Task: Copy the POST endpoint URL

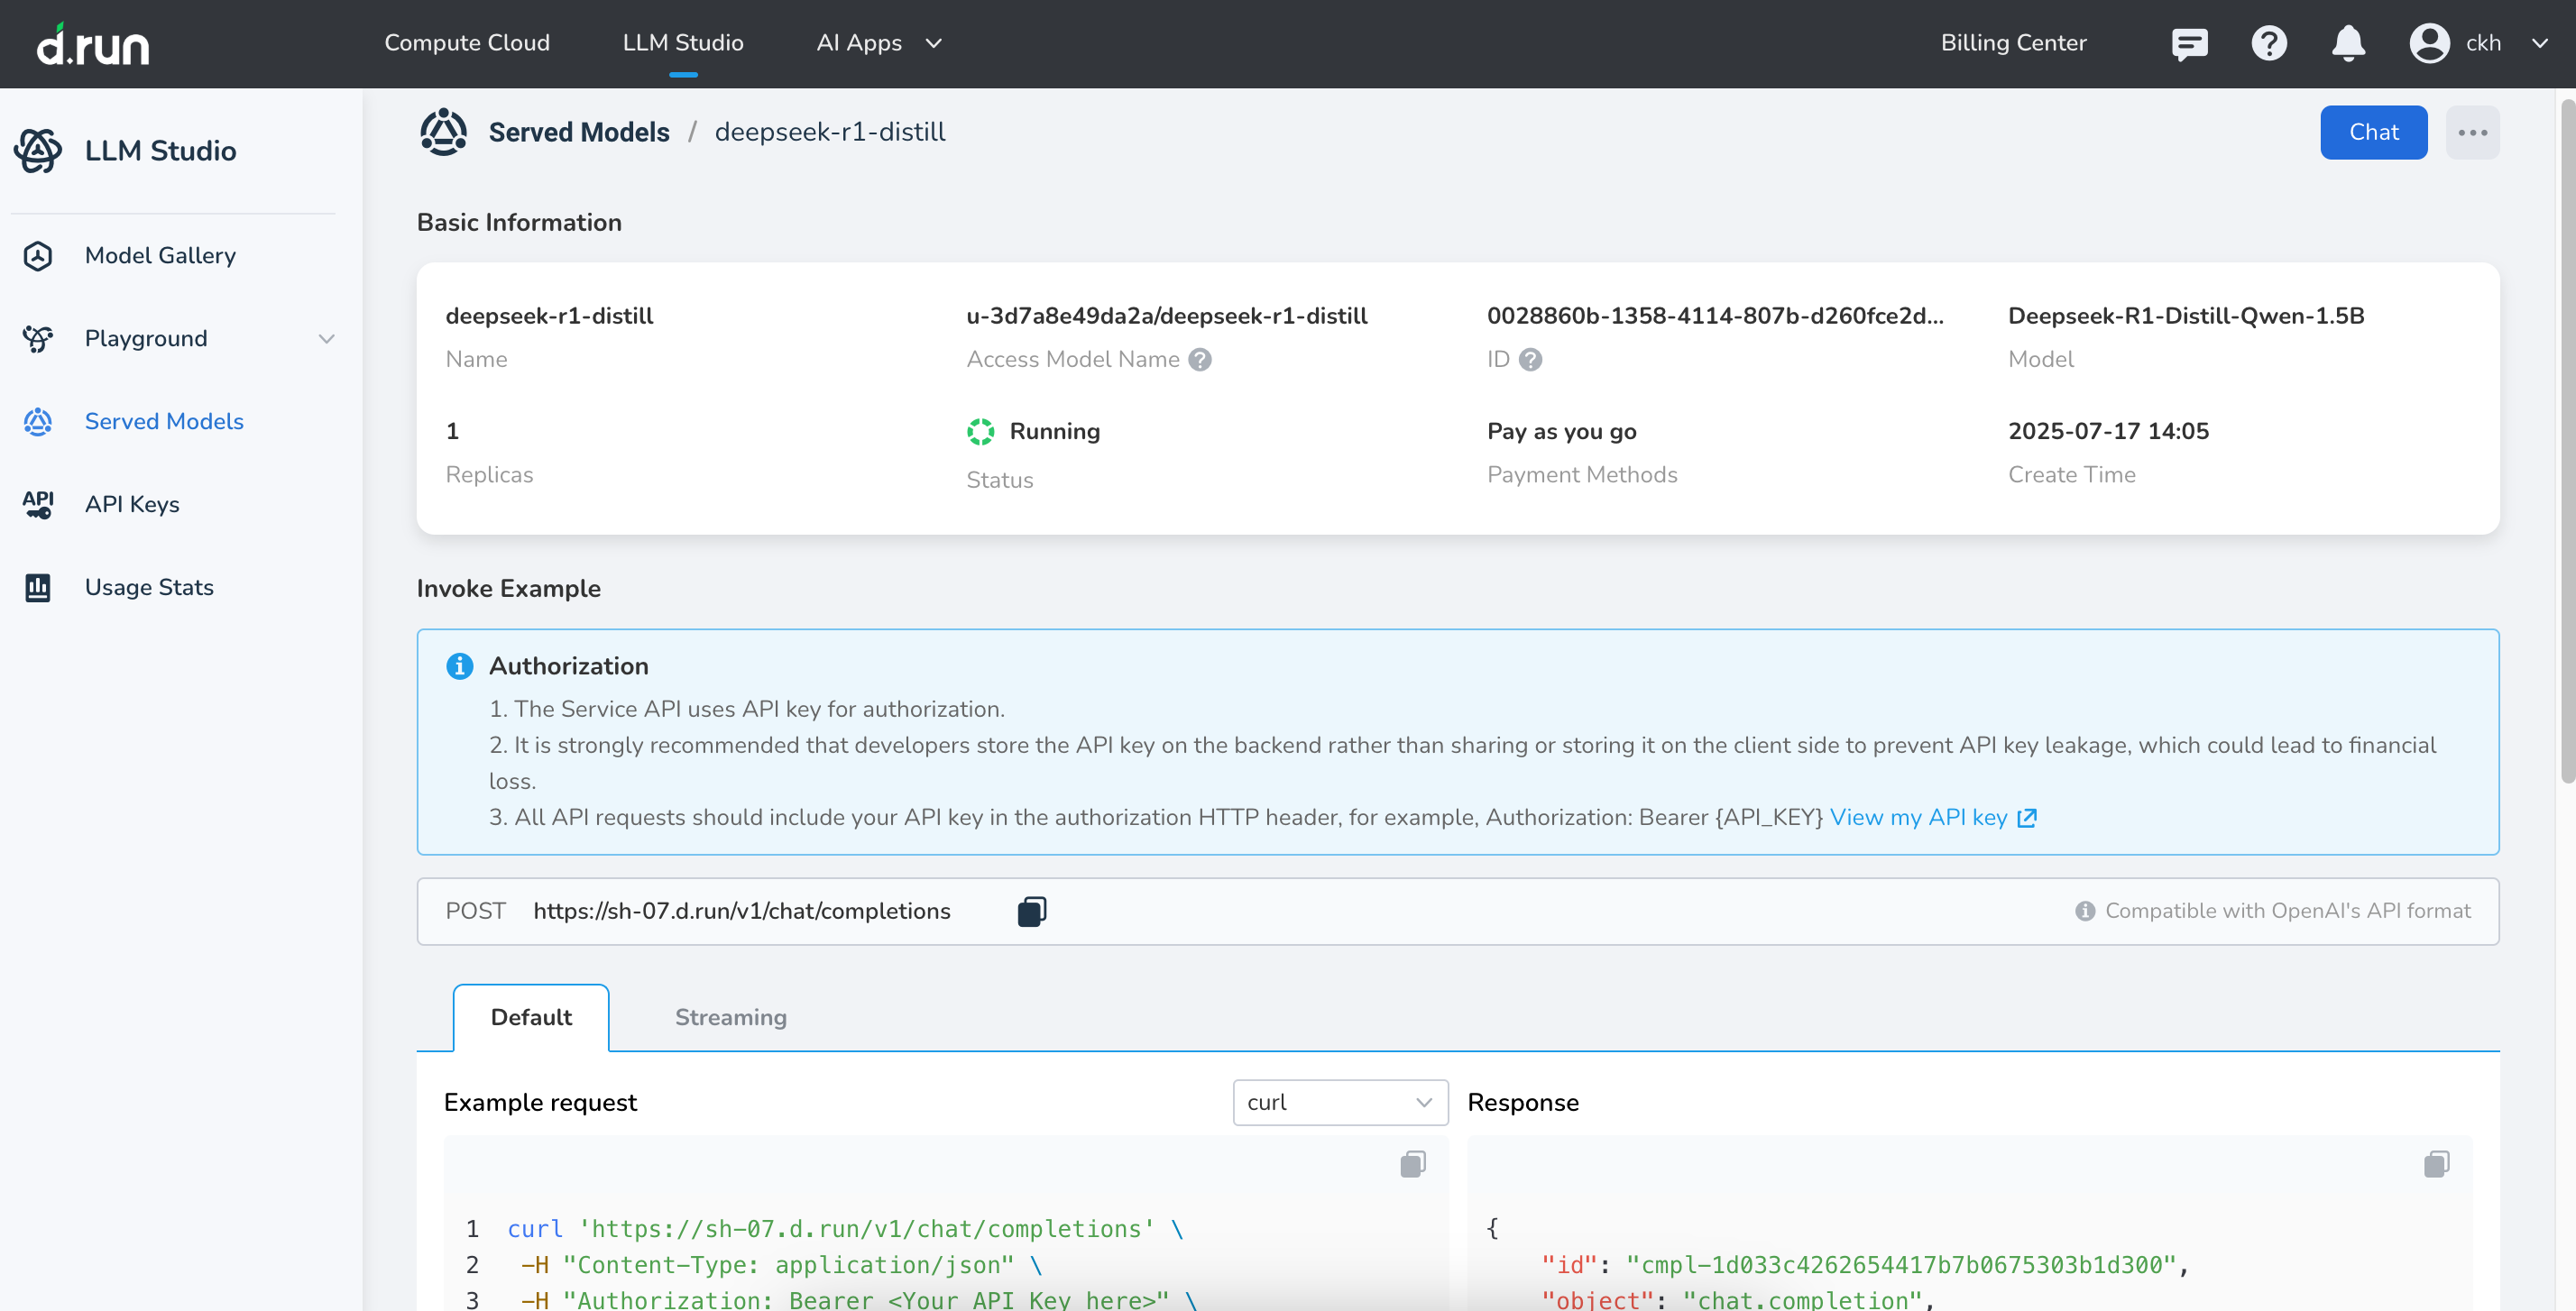Action: pos(1031,911)
